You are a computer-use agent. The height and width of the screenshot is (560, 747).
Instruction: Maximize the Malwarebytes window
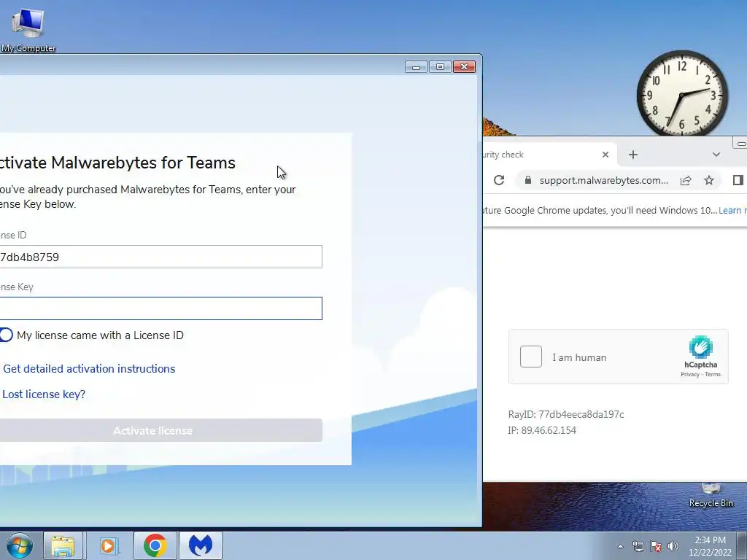click(440, 66)
